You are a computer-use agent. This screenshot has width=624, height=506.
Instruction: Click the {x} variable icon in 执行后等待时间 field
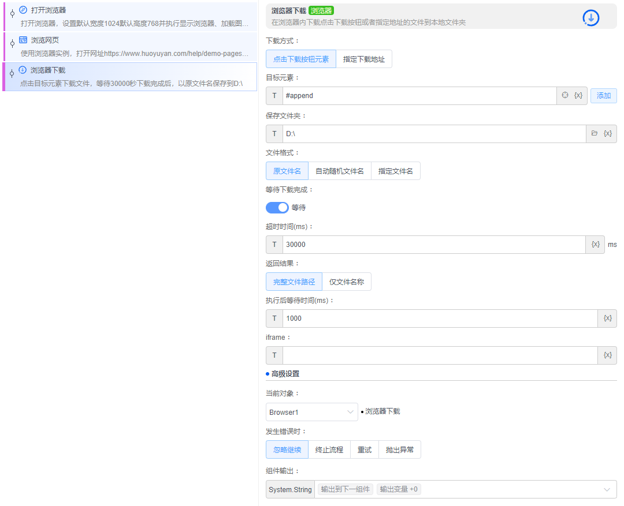(608, 318)
